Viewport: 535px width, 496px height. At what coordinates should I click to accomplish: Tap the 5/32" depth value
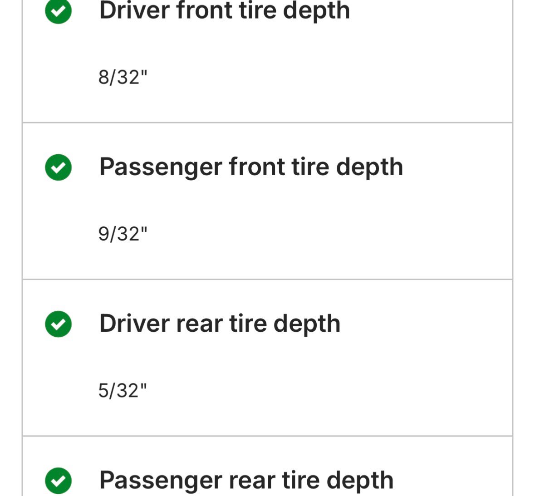(x=123, y=391)
